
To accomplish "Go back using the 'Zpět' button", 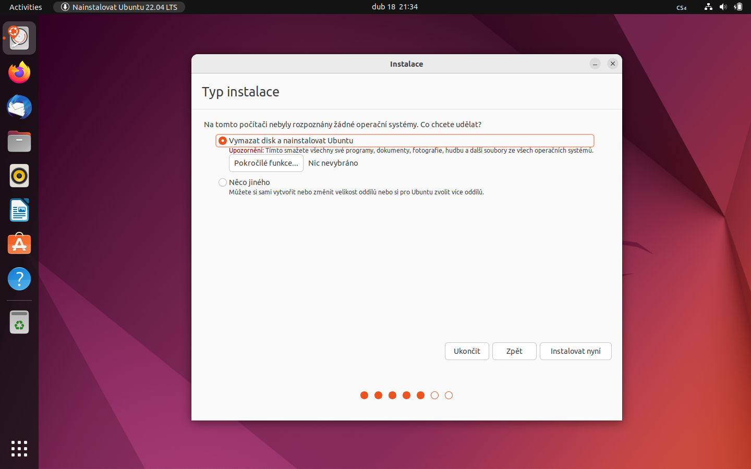I will click(x=514, y=351).
